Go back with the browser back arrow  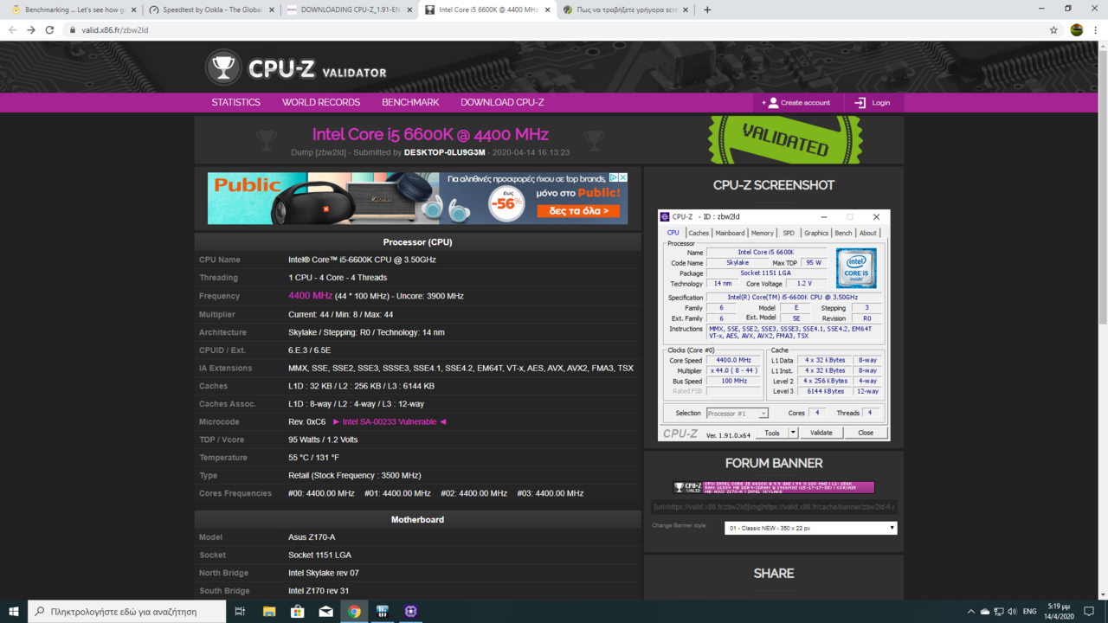pyautogui.click(x=12, y=29)
